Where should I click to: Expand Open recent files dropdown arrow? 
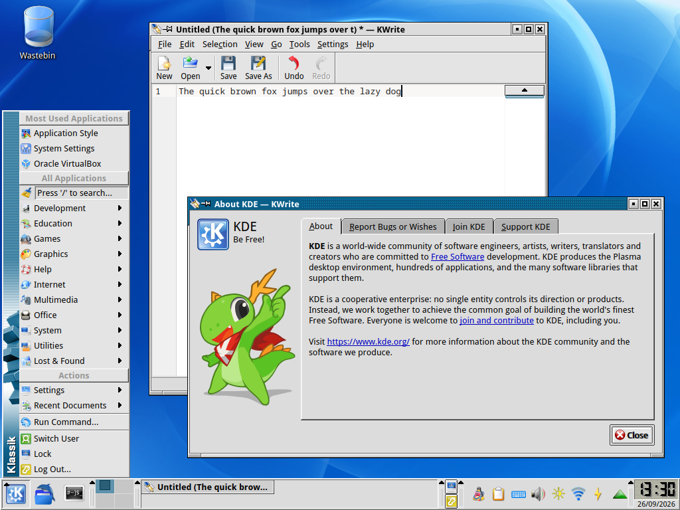tap(208, 68)
